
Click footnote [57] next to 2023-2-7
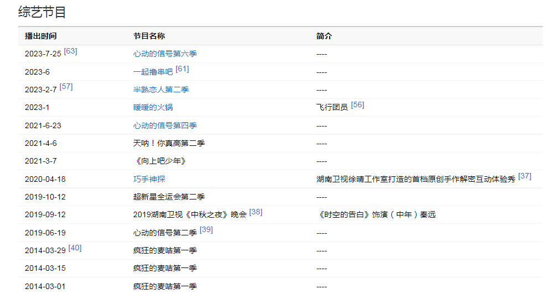tap(66, 87)
